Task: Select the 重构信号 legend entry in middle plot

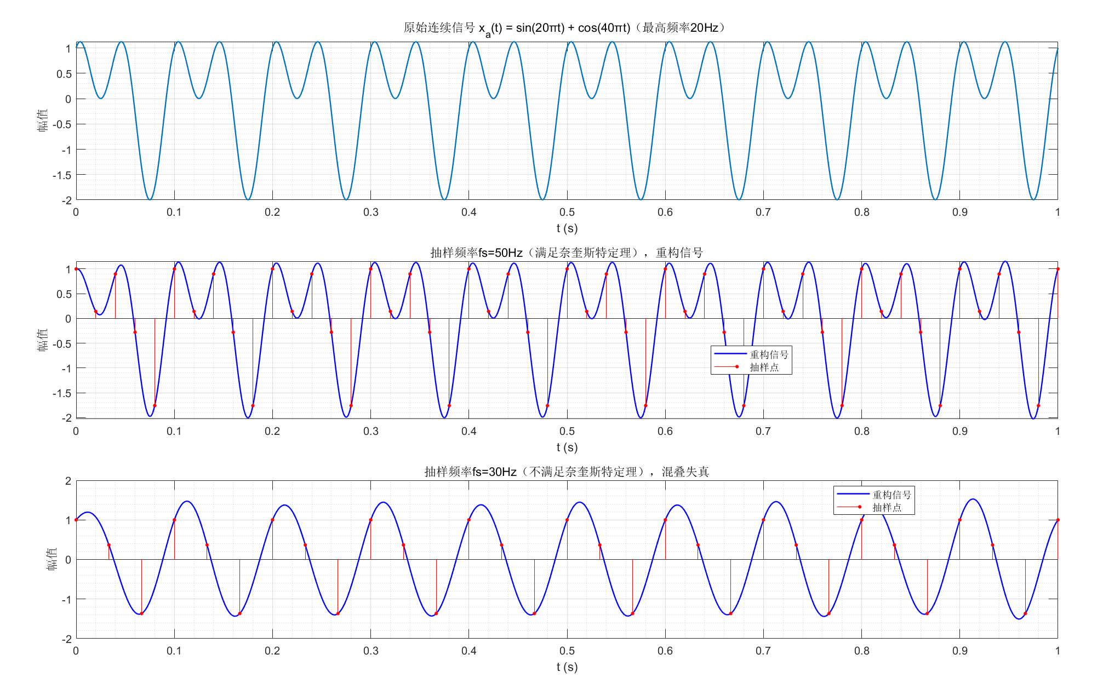Action: click(769, 354)
